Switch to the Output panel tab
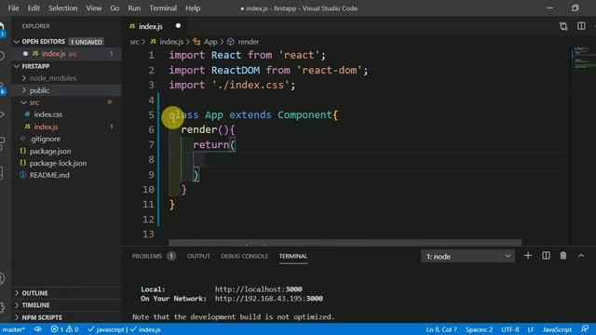This screenshot has height=335, width=596. [x=198, y=256]
